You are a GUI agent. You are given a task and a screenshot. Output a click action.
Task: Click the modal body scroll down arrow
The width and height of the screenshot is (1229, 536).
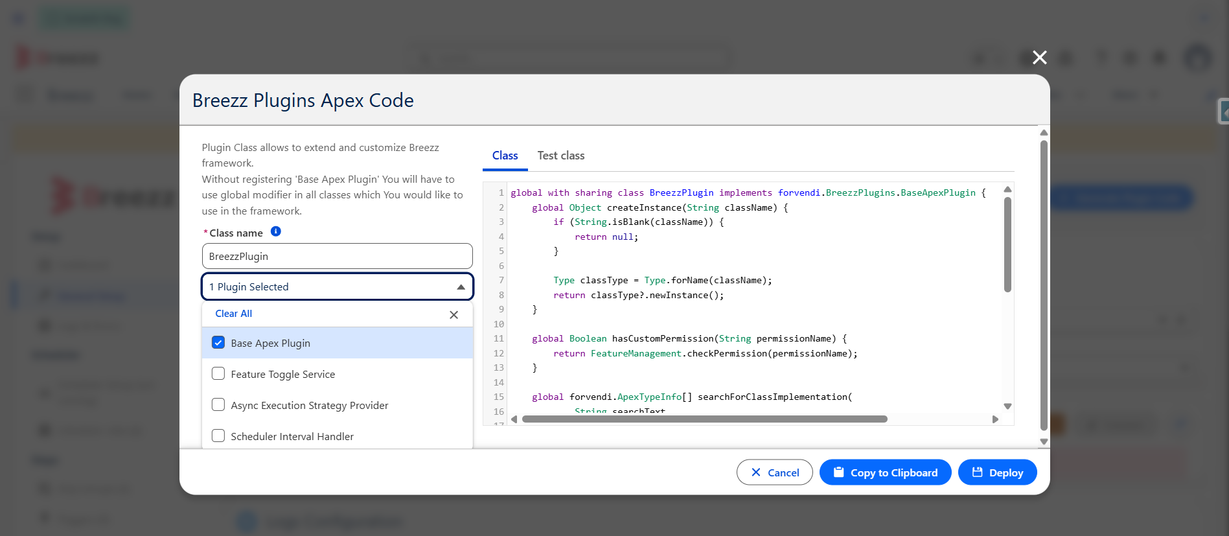[1044, 441]
